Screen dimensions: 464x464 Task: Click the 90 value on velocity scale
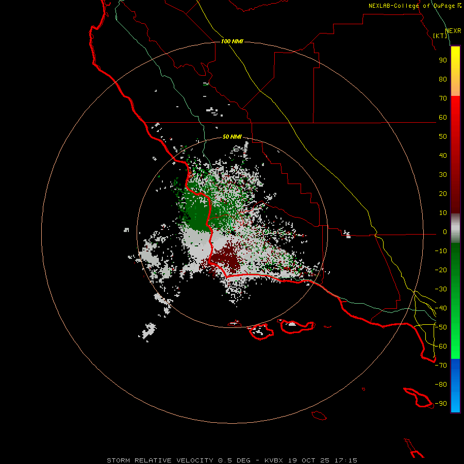point(443,60)
